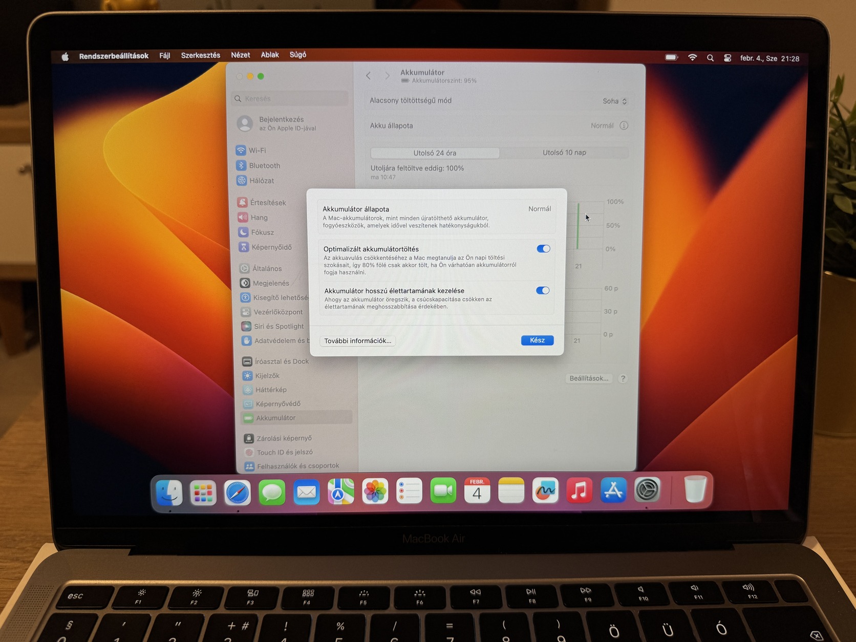This screenshot has width=856, height=642.
Task: Go back with the left chevron arrow
Action: [x=368, y=76]
